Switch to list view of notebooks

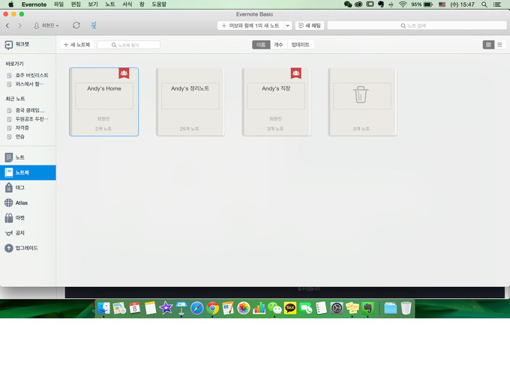499,45
